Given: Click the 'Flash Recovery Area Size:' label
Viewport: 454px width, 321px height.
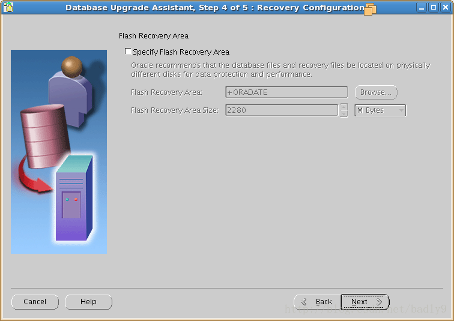Looking at the screenshot, I should (x=175, y=110).
